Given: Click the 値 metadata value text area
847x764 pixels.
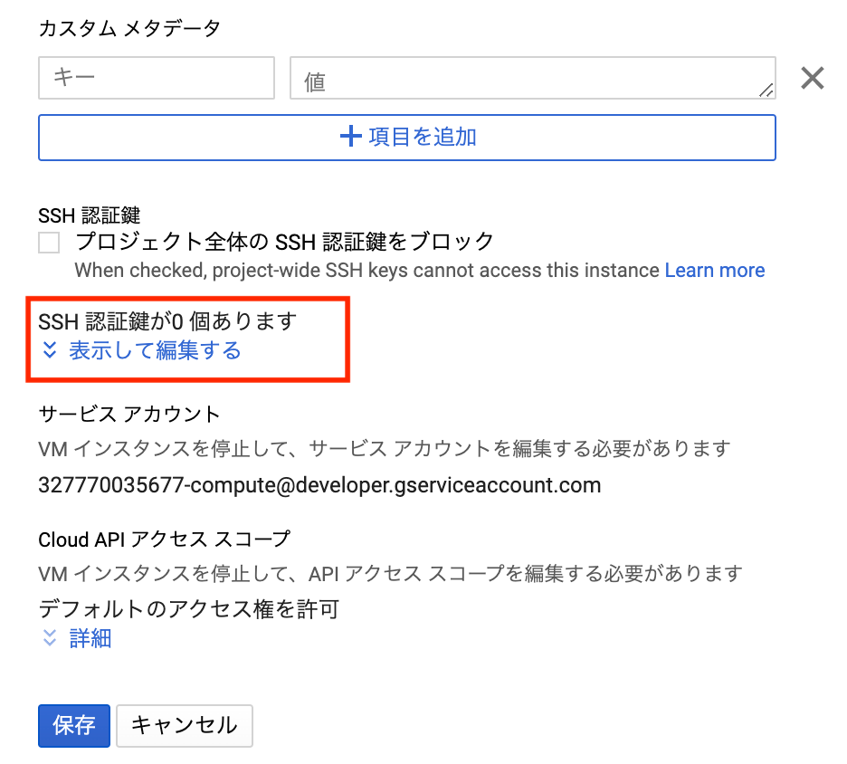Looking at the screenshot, I should click(x=533, y=78).
